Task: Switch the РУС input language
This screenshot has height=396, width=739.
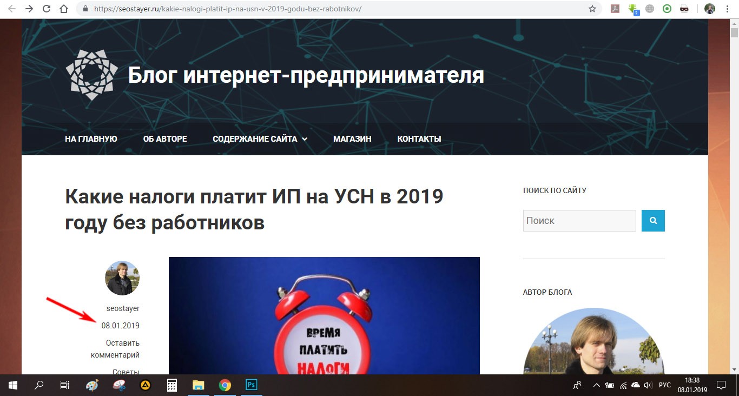Action: coord(665,385)
